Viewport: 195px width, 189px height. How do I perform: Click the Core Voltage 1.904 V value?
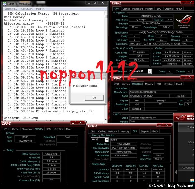pyautogui.click(x=165, y=27)
